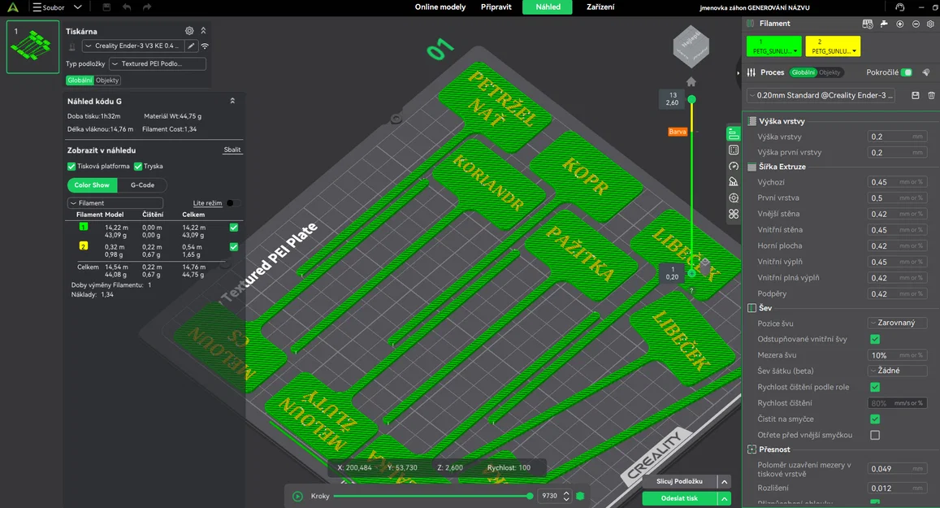Screen dimensions: 940x508
Task: Open the Pozice švu Zarovnaný dropdown
Action: (x=898, y=323)
